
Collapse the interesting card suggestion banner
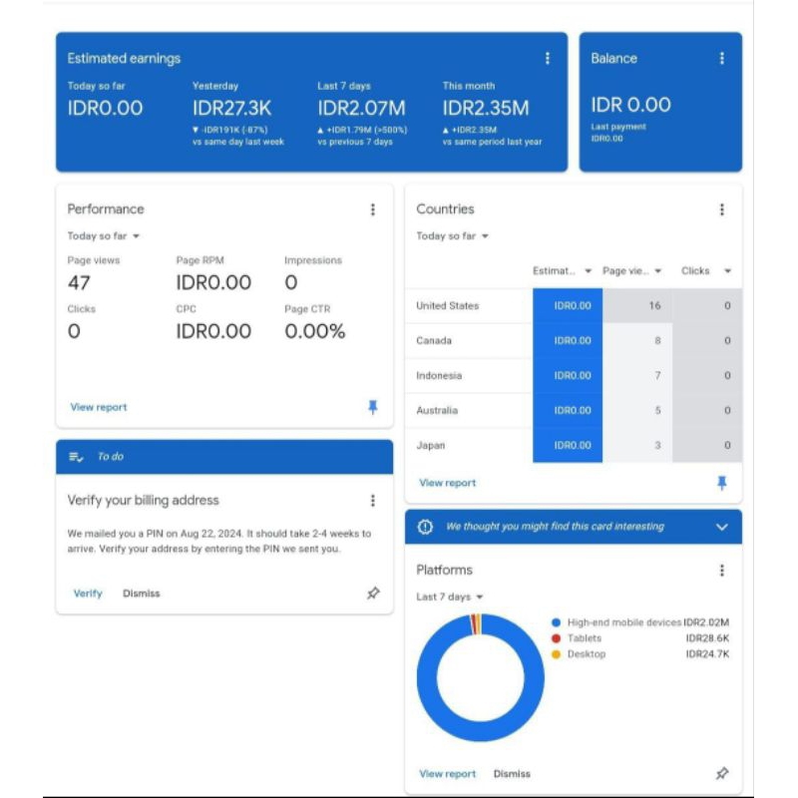[723, 526]
